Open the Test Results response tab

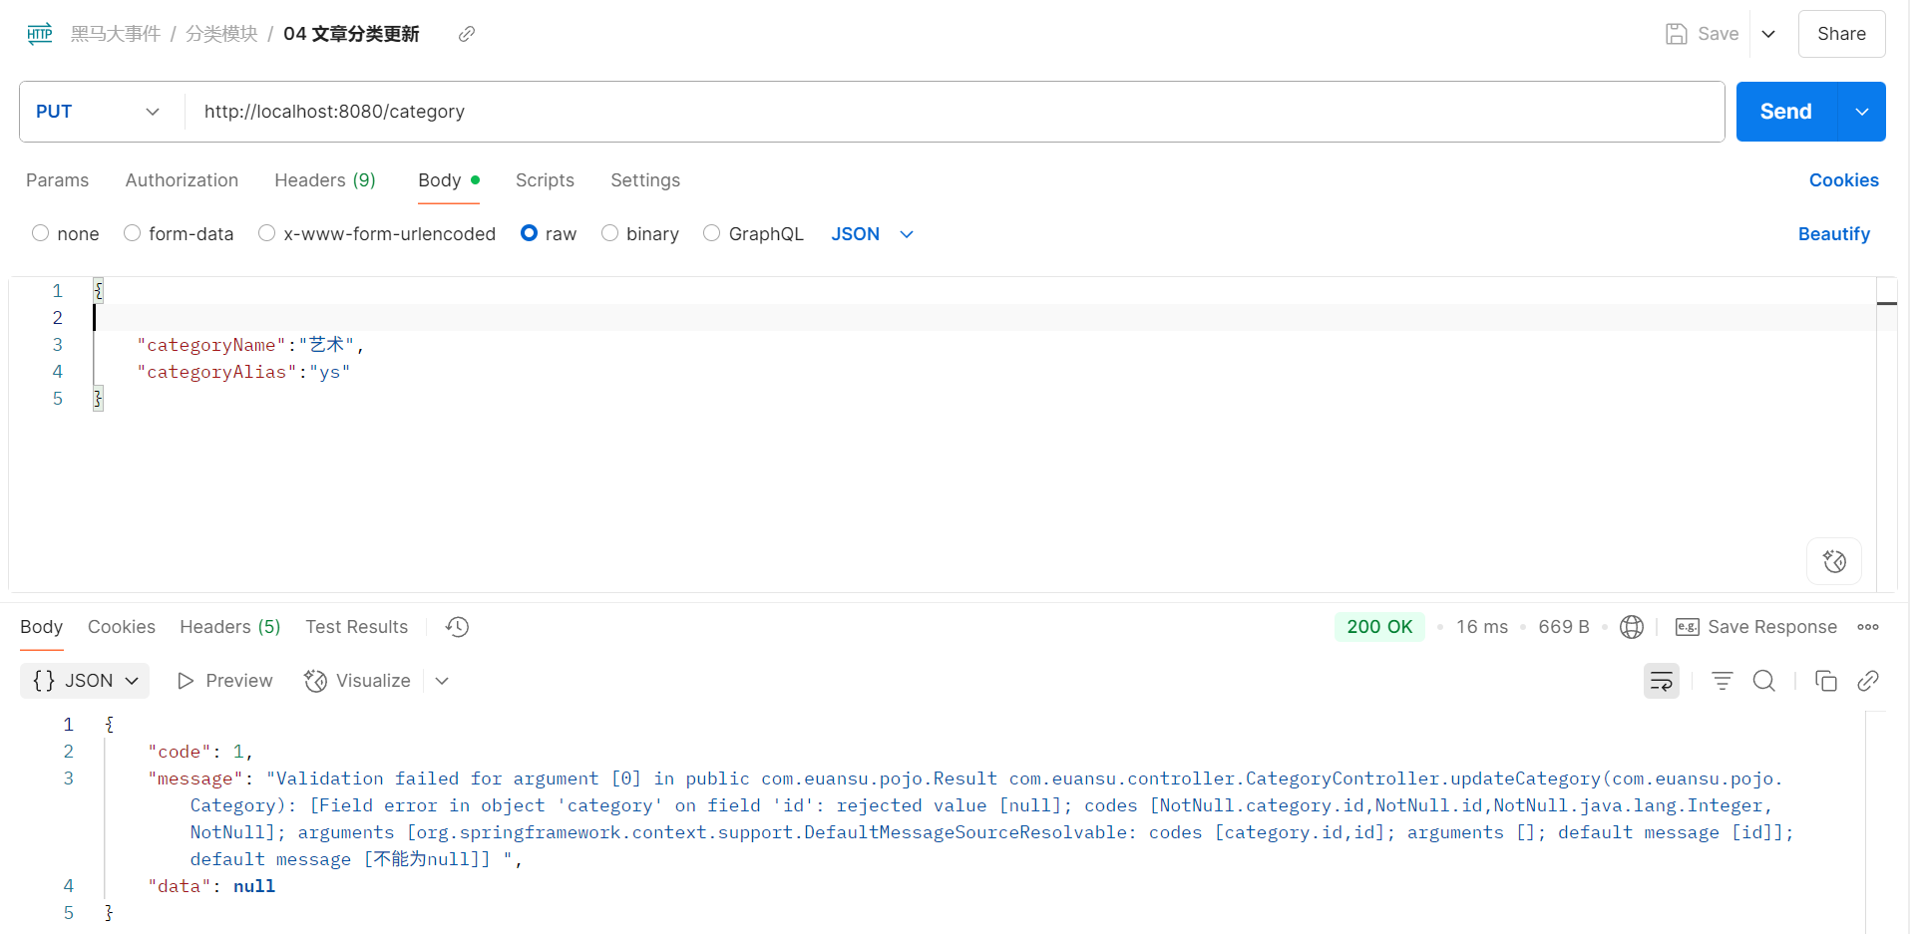pyautogui.click(x=356, y=627)
